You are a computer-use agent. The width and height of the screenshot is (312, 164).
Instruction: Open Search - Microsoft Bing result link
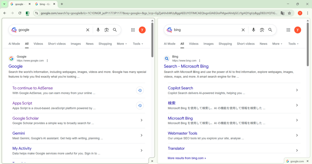186,66
